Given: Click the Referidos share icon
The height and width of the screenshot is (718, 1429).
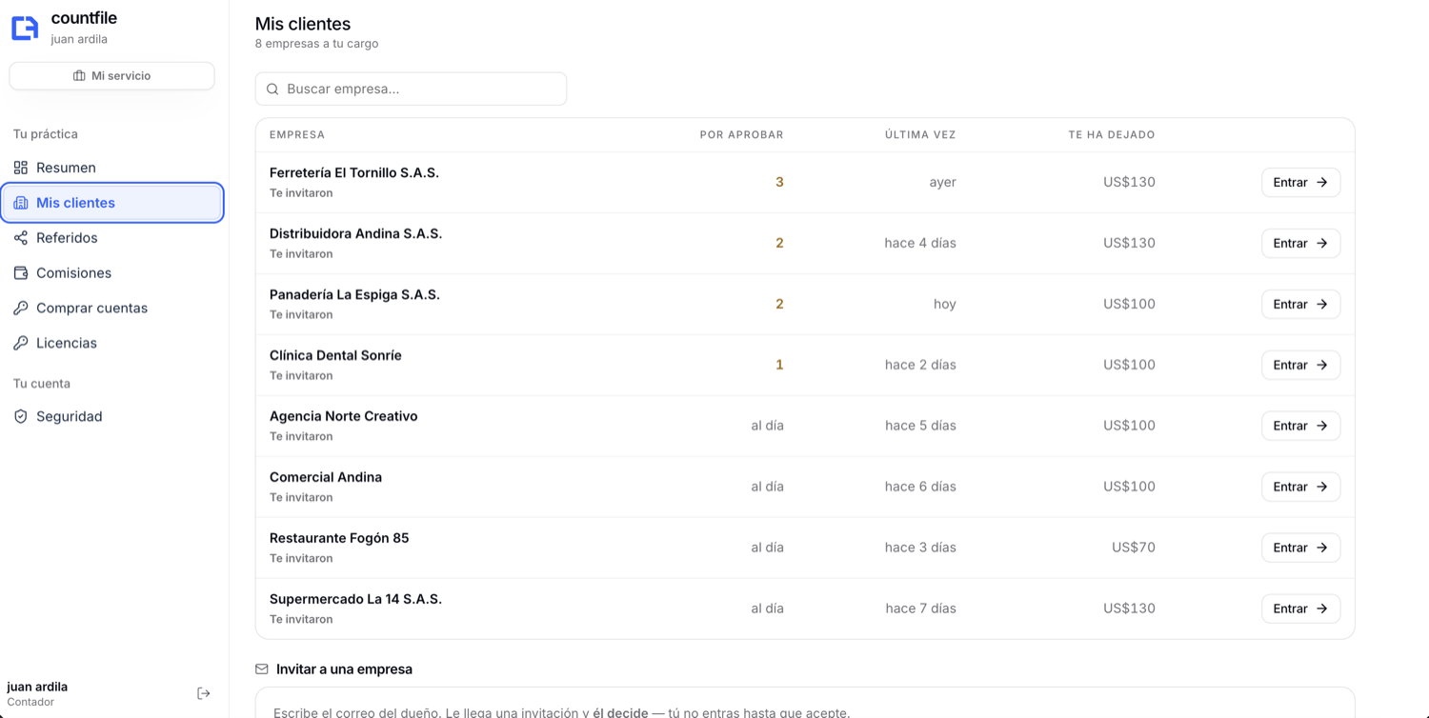Looking at the screenshot, I should pyautogui.click(x=21, y=238).
